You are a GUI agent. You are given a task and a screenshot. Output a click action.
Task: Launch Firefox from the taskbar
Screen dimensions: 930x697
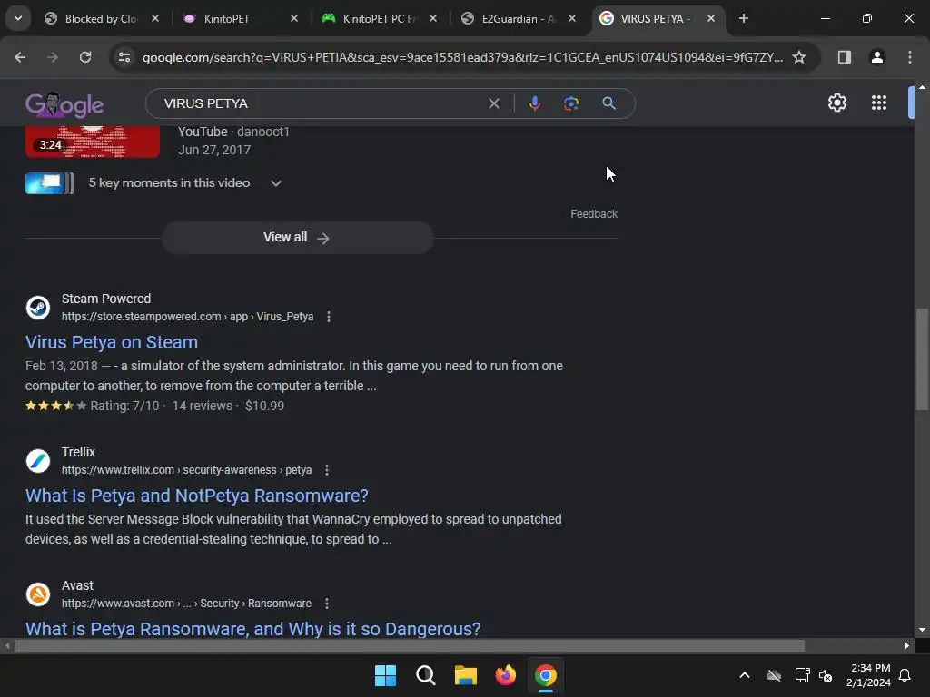pyautogui.click(x=505, y=675)
